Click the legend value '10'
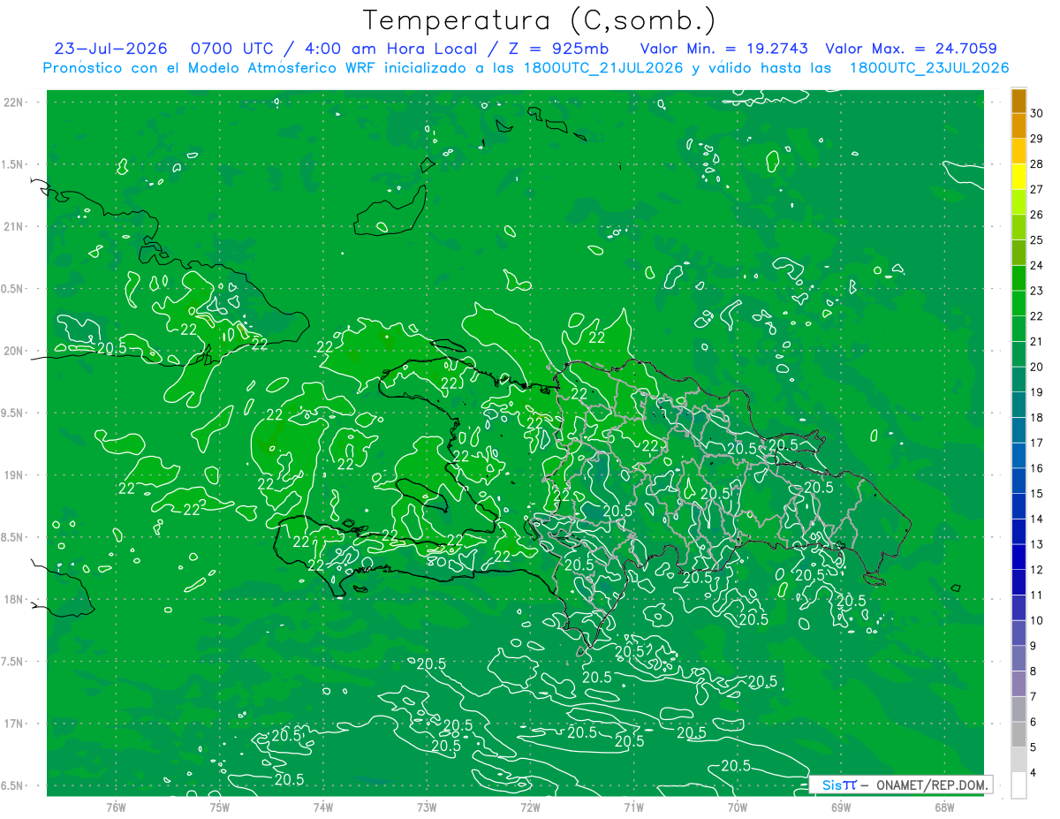Viewport: 1060px width, 819px height. coord(1037,621)
